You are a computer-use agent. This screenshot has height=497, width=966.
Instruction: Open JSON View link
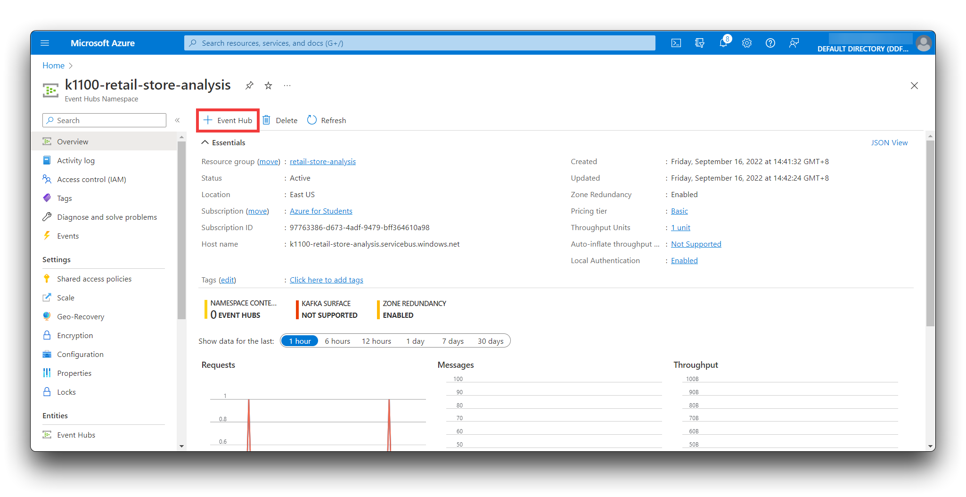click(889, 142)
